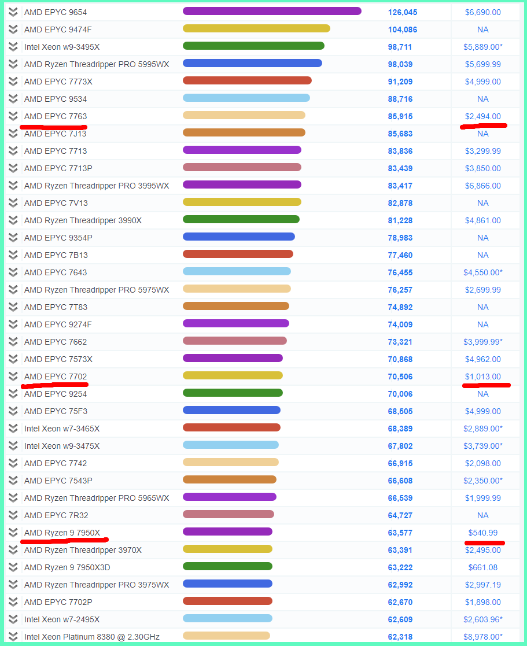The image size is (527, 646).
Task: Open the AMD EPYC 7763 link
Action: tap(56, 116)
